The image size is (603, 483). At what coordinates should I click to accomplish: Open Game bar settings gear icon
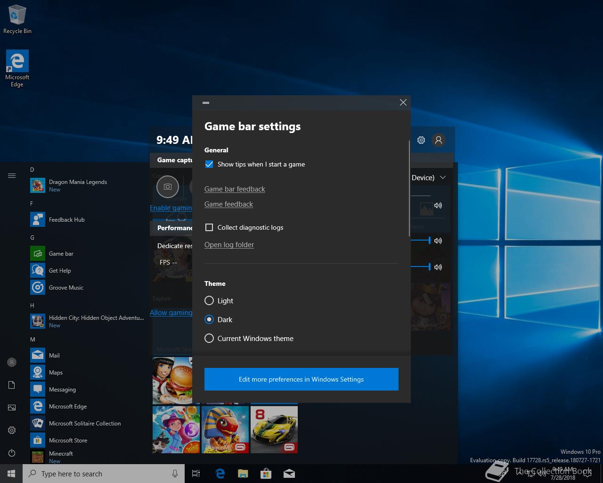click(421, 140)
